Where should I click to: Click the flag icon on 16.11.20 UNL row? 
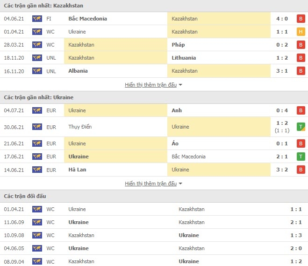(37, 71)
